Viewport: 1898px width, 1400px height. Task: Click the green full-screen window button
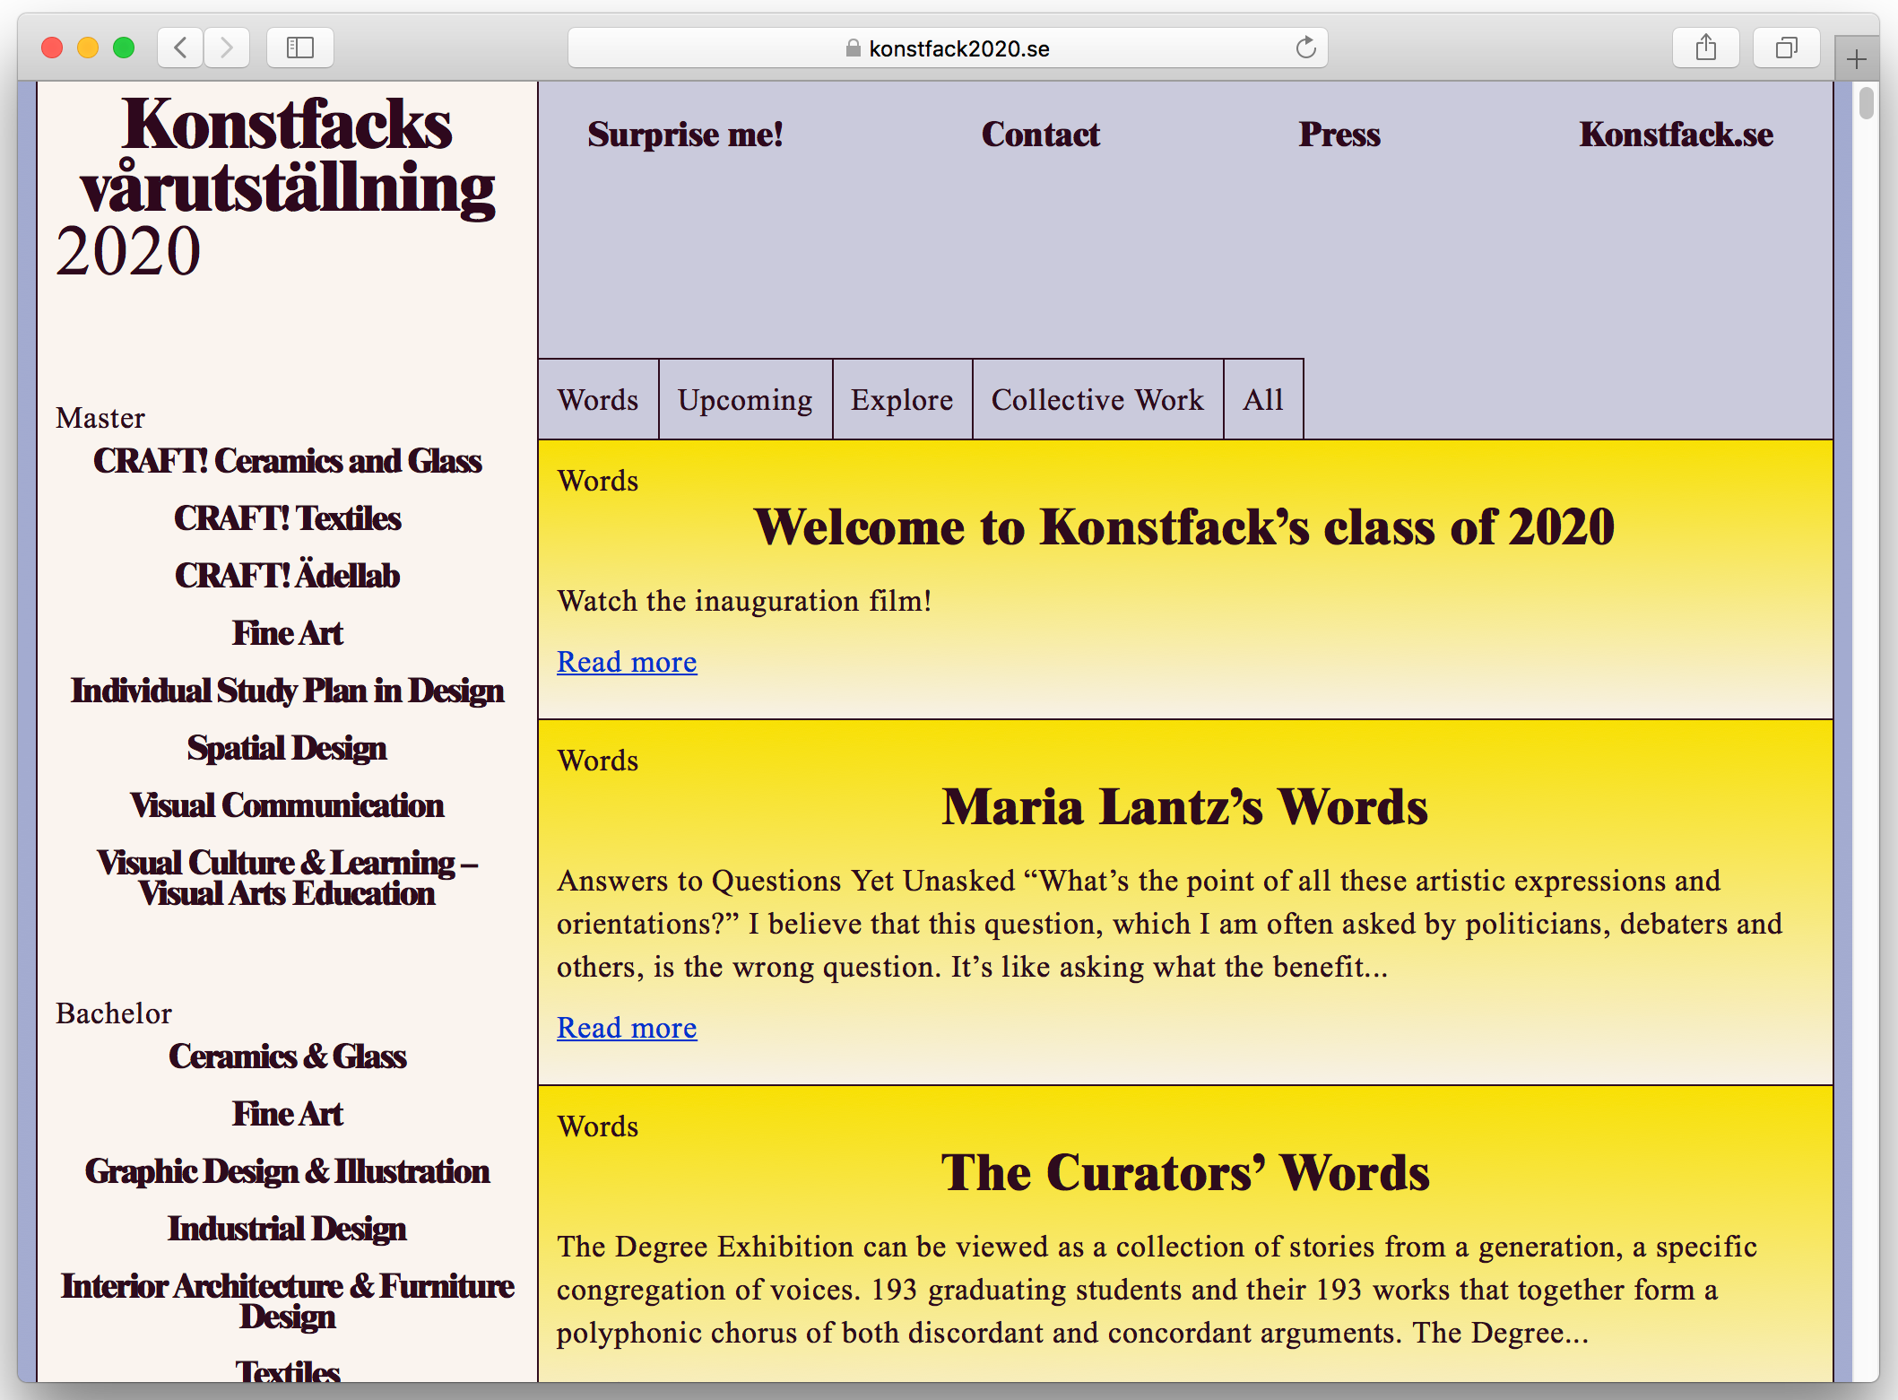[x=124, y=48]
